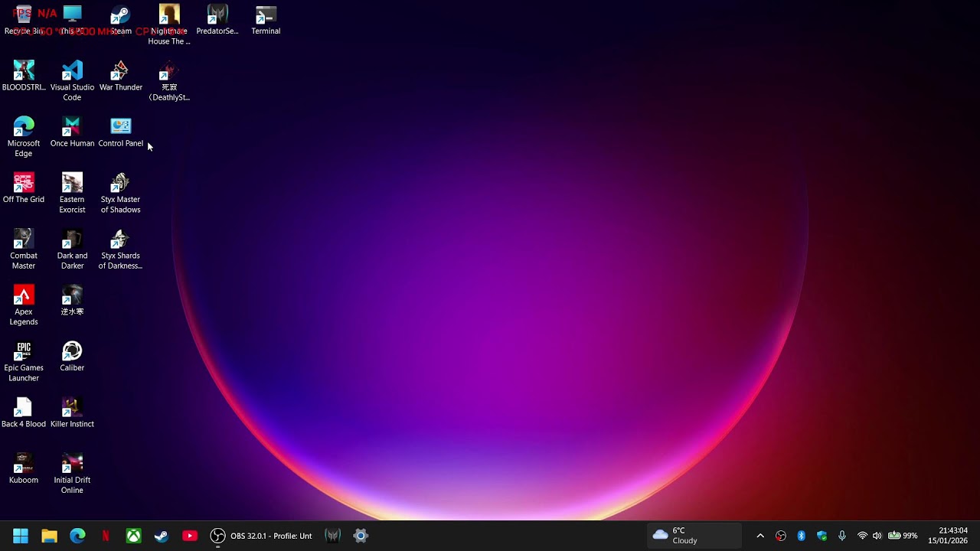Click the Microsoft Edge desktop shortcut
Viewport: 980px width, 551px height.
24,137
